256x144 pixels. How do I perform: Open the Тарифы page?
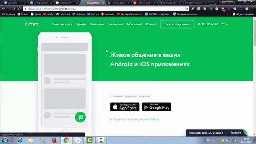point(81,24)
